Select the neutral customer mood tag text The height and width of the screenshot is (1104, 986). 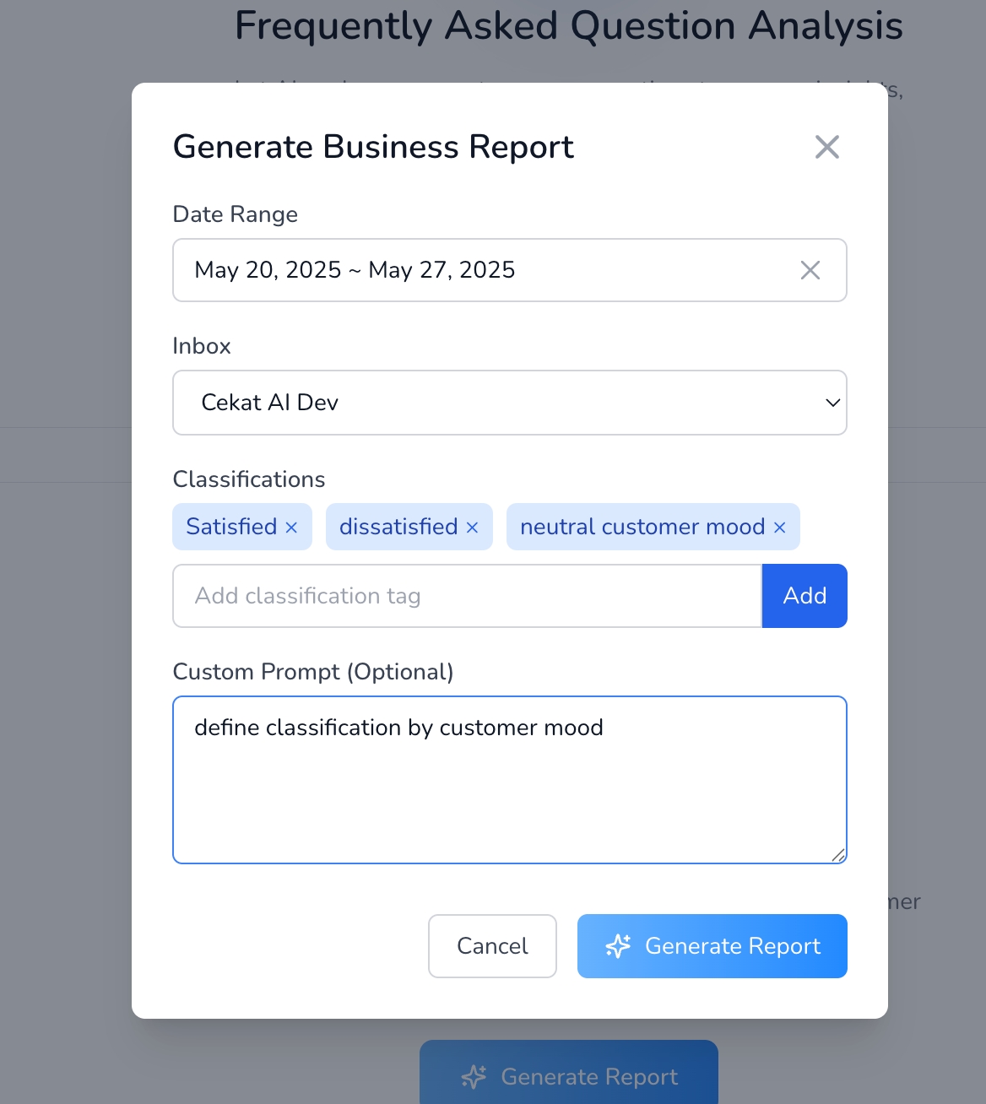[x=642, y=527]
